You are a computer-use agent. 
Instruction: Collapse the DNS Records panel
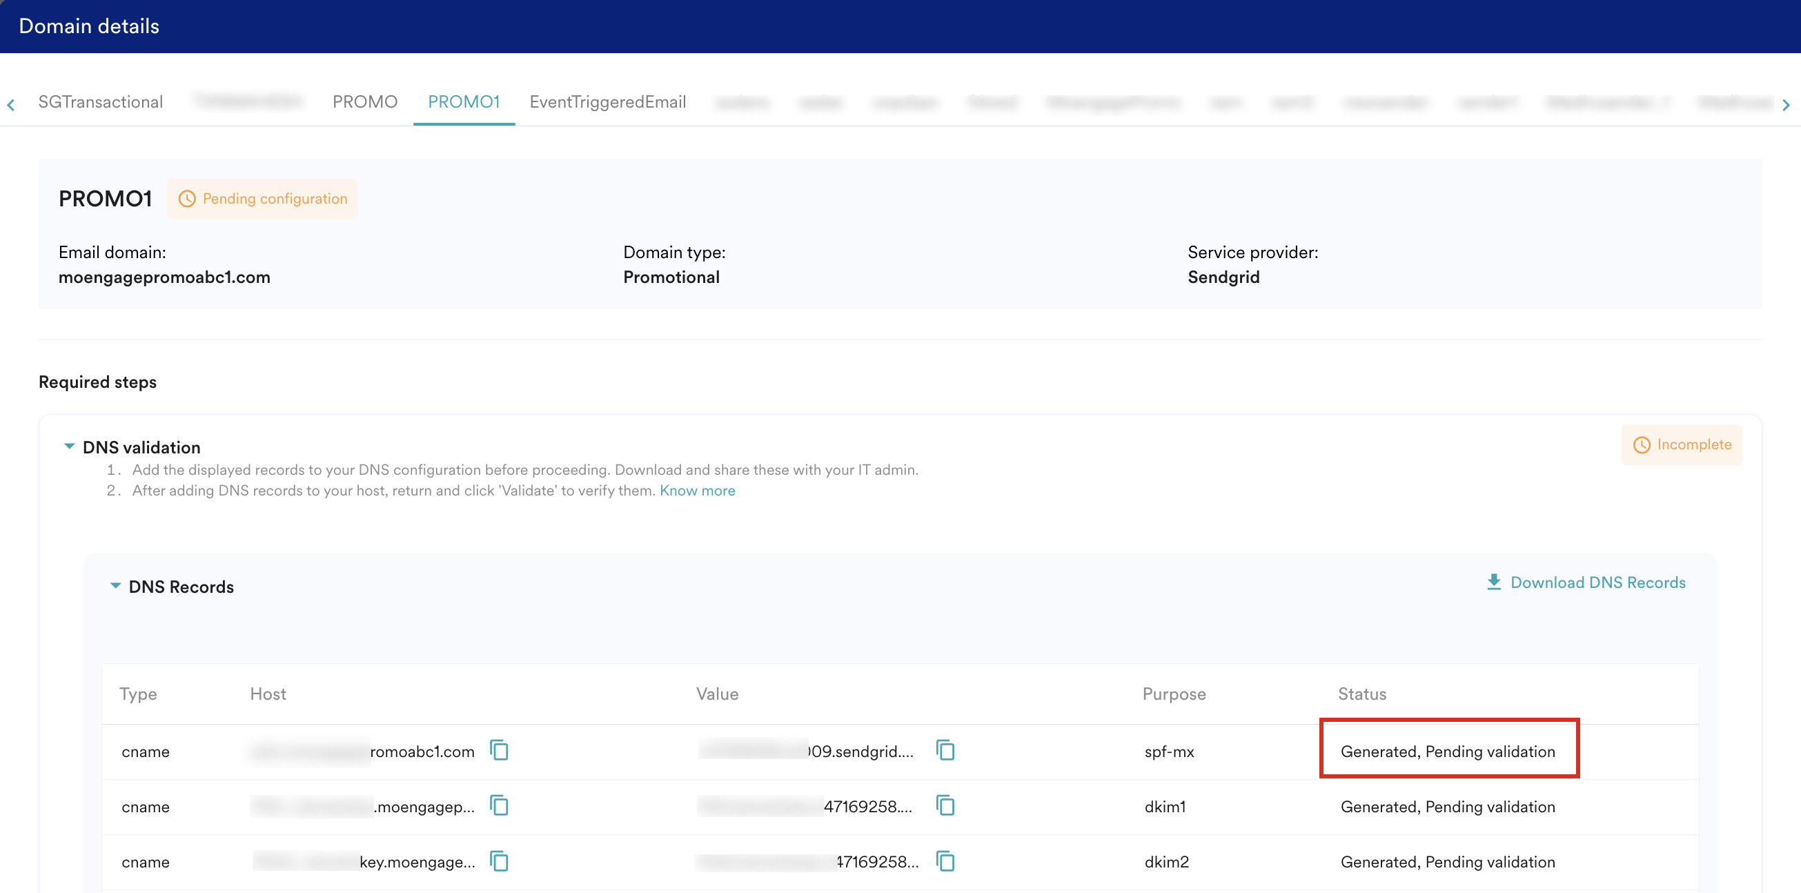(115, 585)
